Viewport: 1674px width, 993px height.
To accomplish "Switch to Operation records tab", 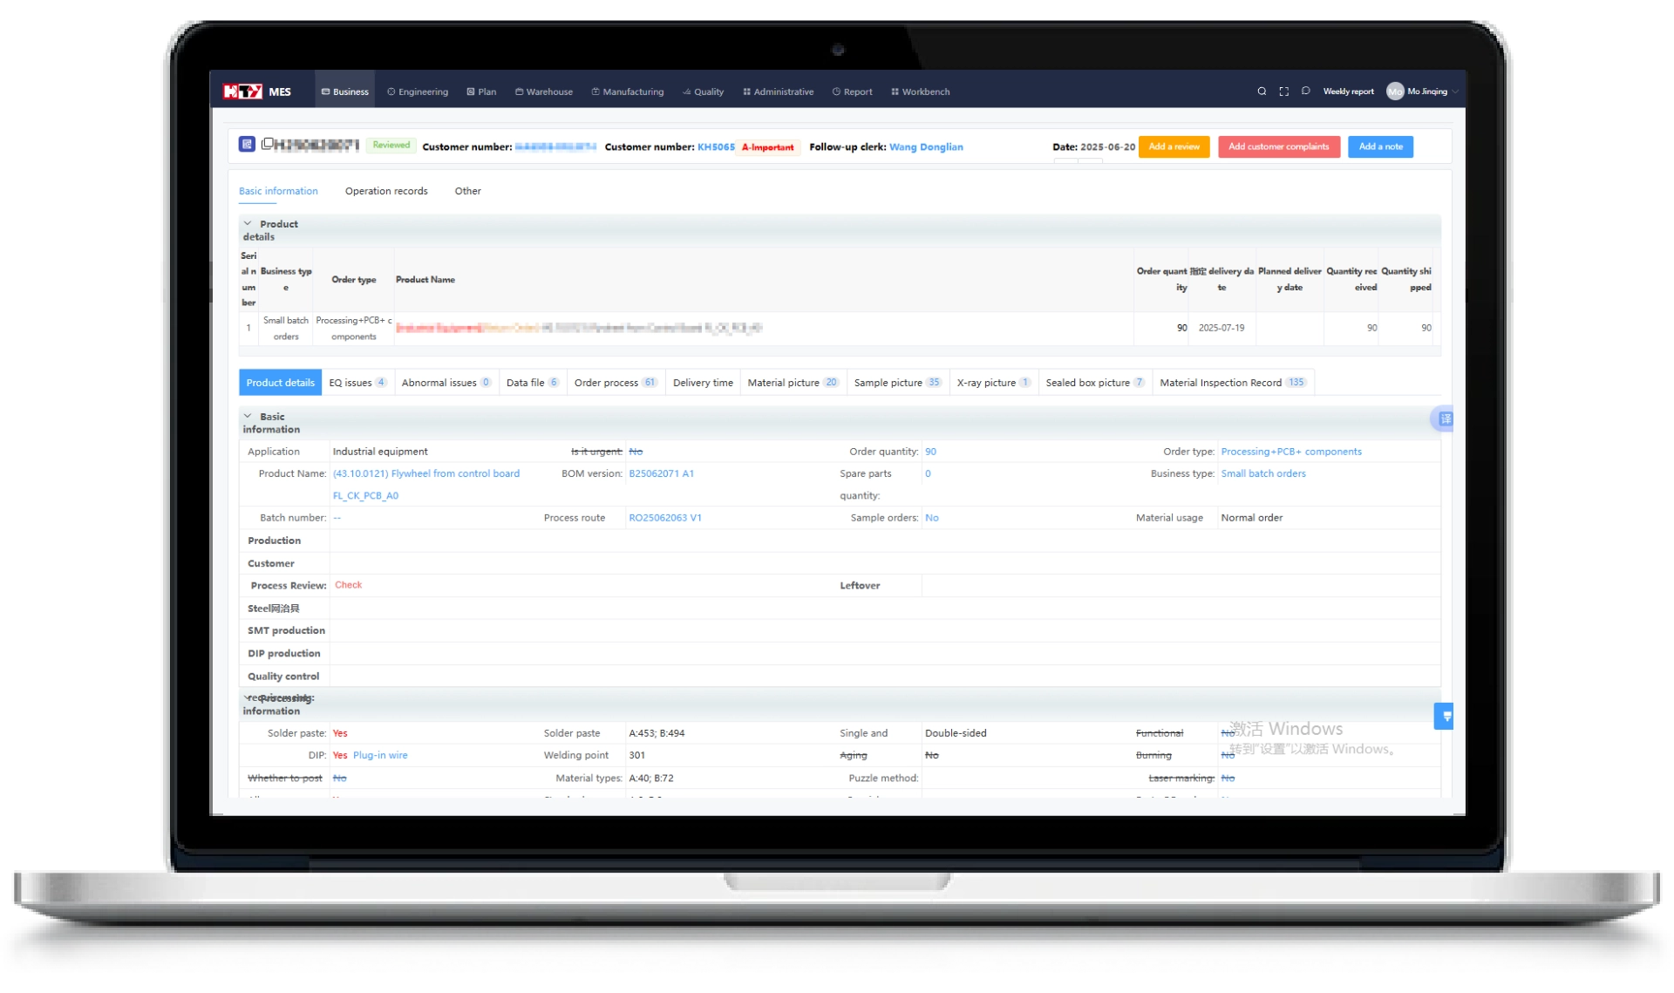I will point(385,191).
